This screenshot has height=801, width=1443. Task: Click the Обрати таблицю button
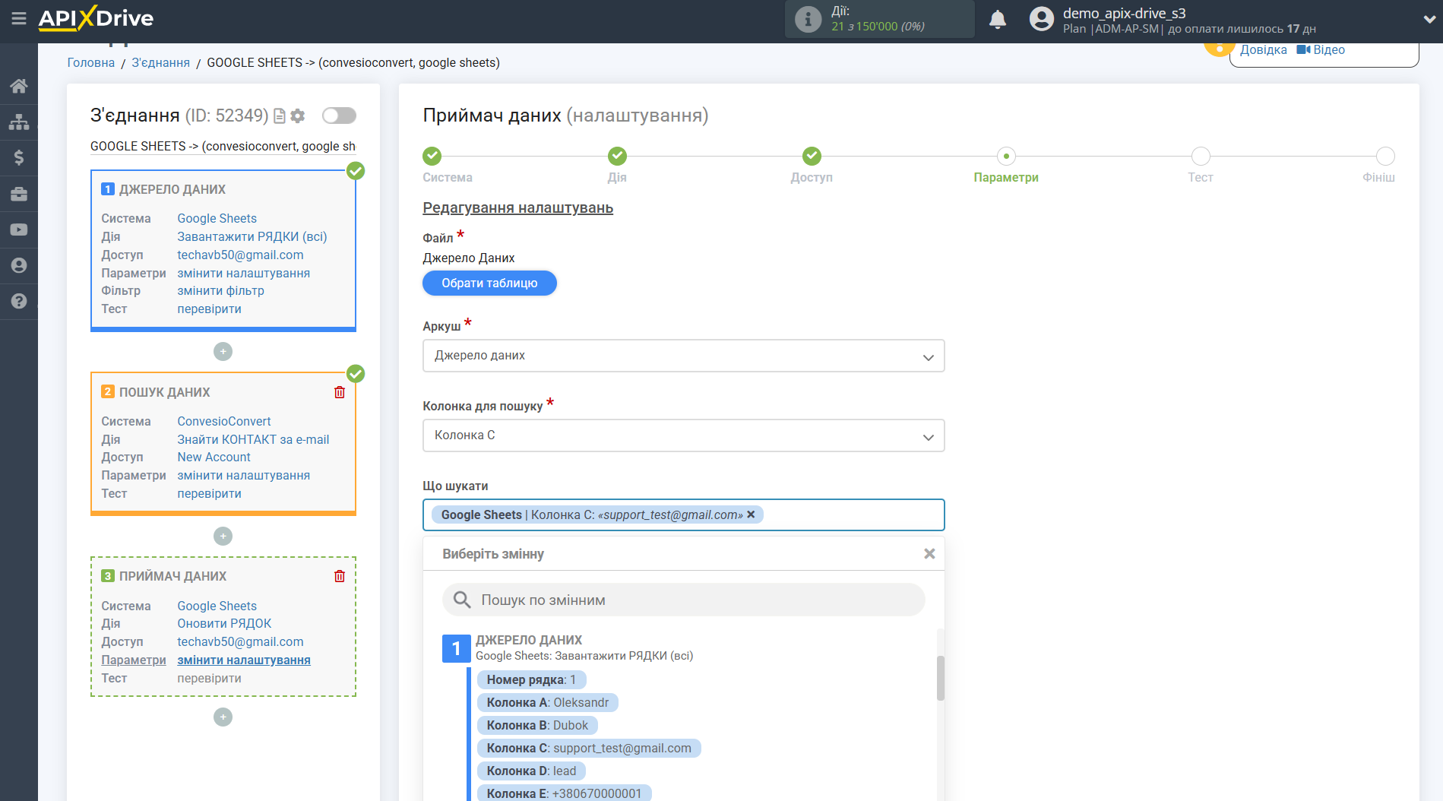click(x=489, y=283)
